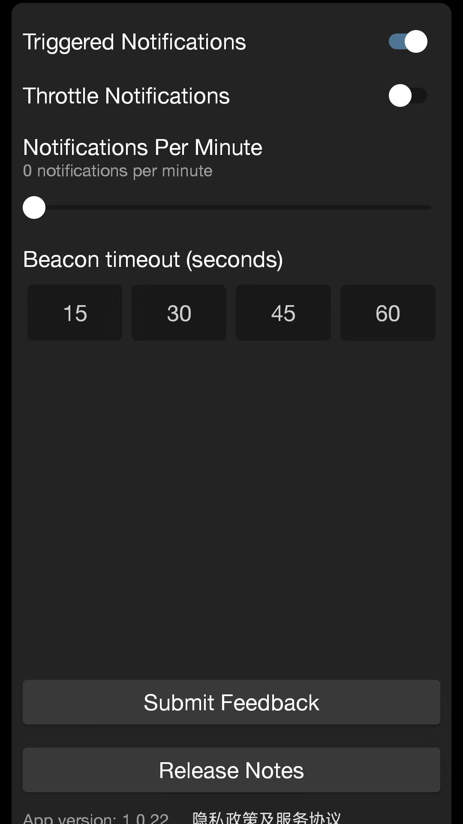The width and height of the screenshot is (463, 824).
Task: Click the notifications per minute slider thumb
Action: 34,208
